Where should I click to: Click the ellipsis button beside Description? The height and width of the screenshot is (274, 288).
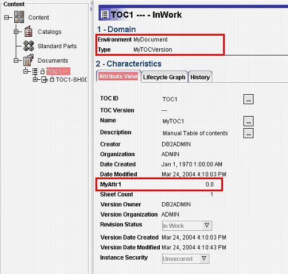click(248, 133)
